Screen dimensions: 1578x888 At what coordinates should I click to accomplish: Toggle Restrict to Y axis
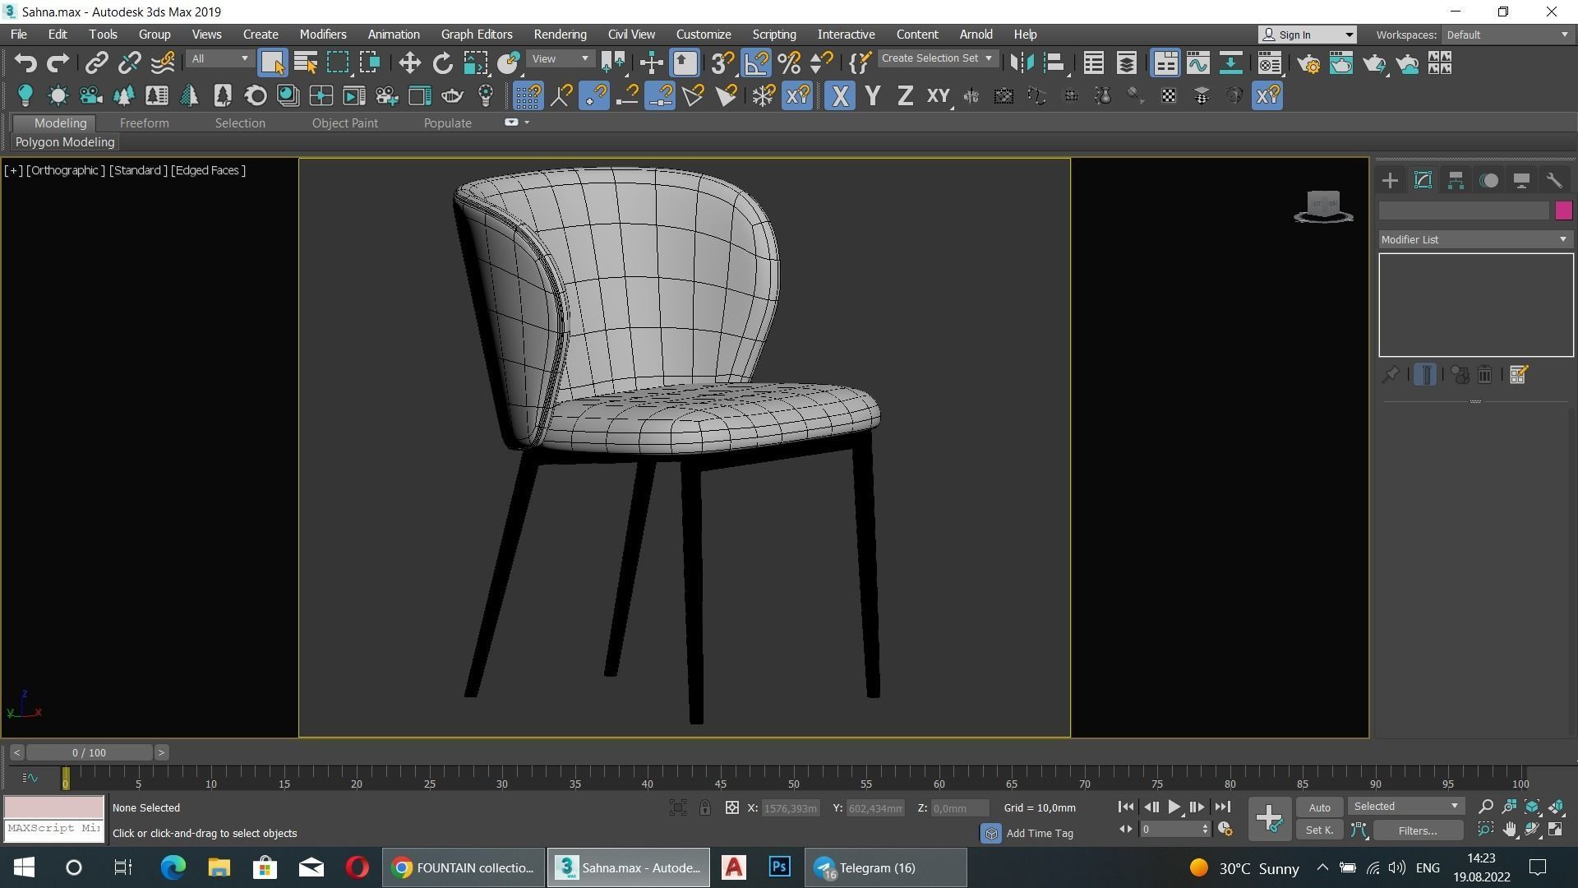[873, 96]
